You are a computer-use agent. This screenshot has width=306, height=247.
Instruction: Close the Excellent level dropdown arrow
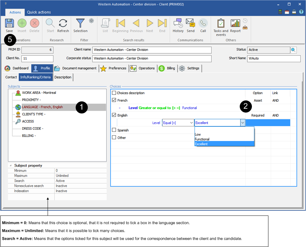pyautogui.click(x=243, y=123)
